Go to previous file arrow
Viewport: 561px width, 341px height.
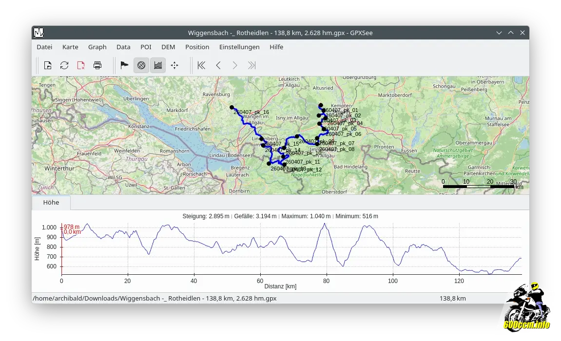coord(218,65)
